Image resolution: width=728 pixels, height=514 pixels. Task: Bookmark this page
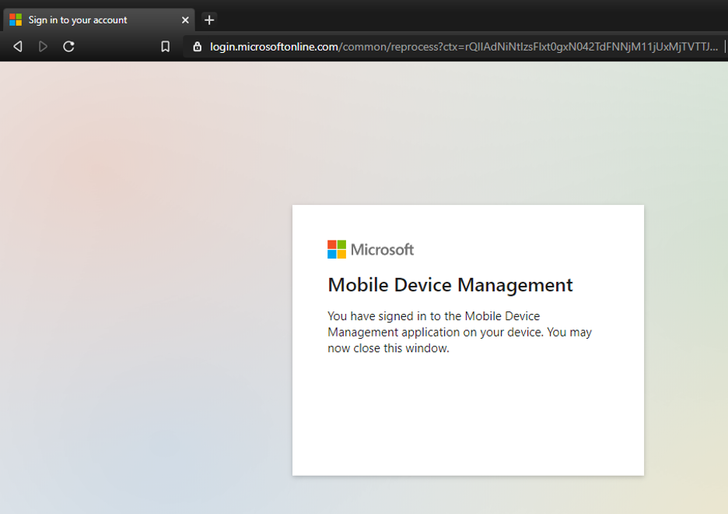pos(166,47)
